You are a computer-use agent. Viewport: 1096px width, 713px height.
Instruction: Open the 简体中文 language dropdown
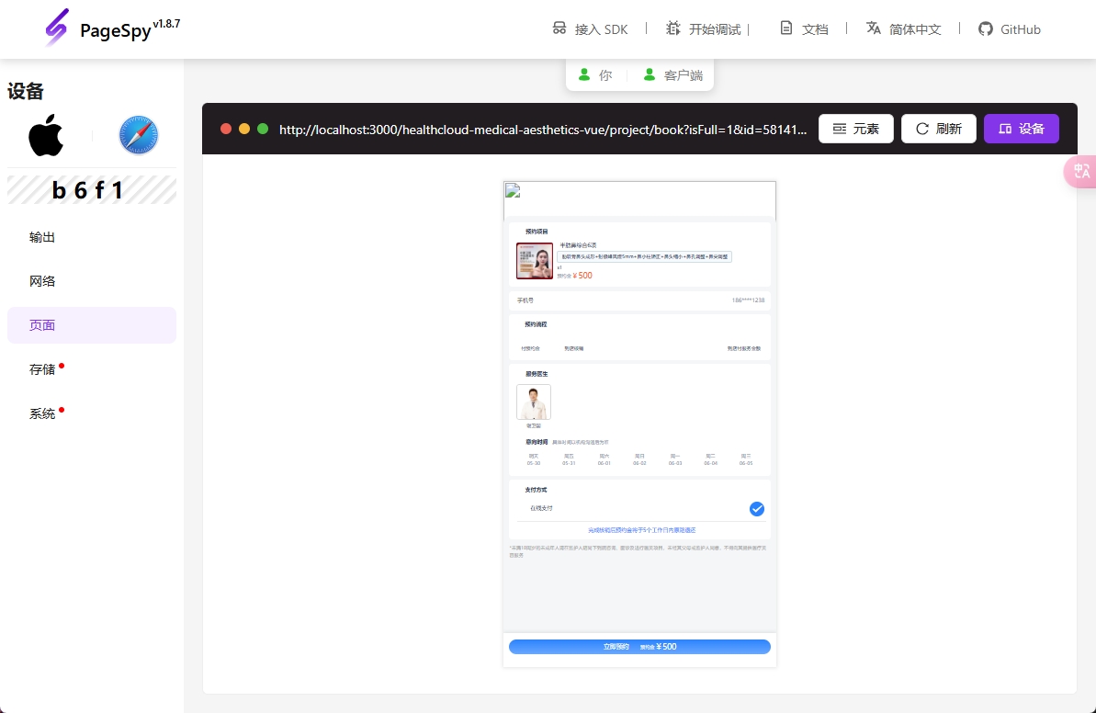904,28
